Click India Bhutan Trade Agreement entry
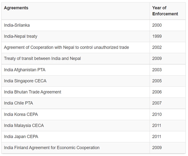The height and width of the screenshot is (156, 188). tap(33, 92)
